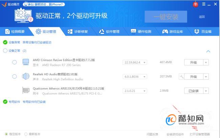Image resolution: width=220 pixels, height=138 pixels.
Task: Click green check next to 设备异常
Action: (x=5, y=42)
